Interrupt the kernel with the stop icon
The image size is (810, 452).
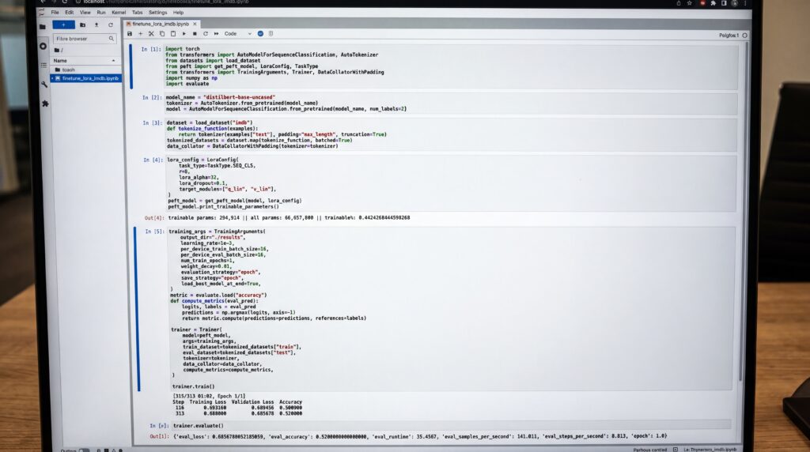click(x=195, y=33)
